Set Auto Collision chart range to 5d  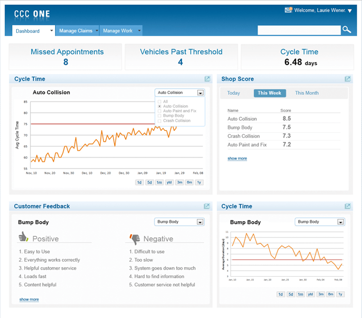coord(150,182)
